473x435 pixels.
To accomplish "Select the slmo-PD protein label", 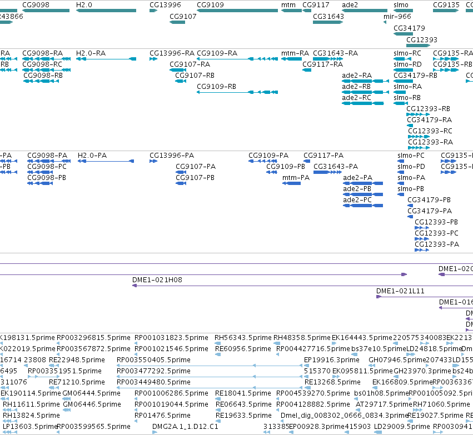I will coord(411,167).
